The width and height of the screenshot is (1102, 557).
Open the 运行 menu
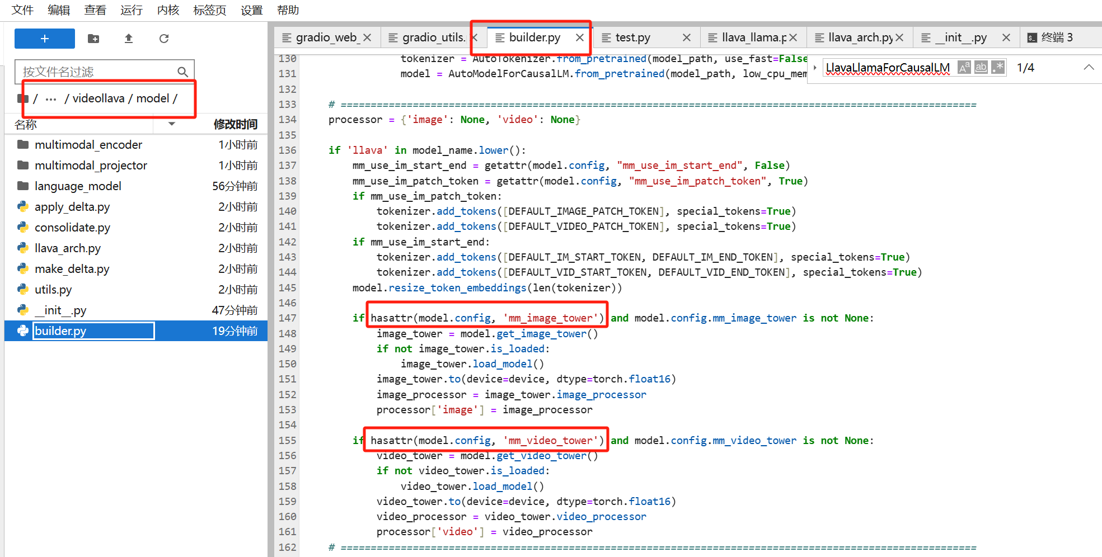coord(132,10)
